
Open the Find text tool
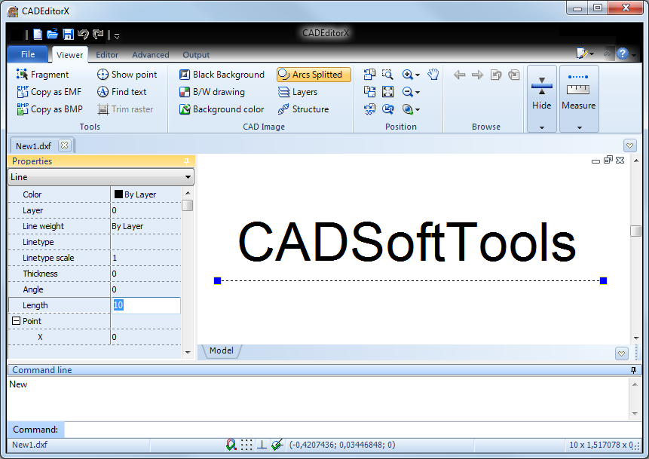tap(121, 92)
